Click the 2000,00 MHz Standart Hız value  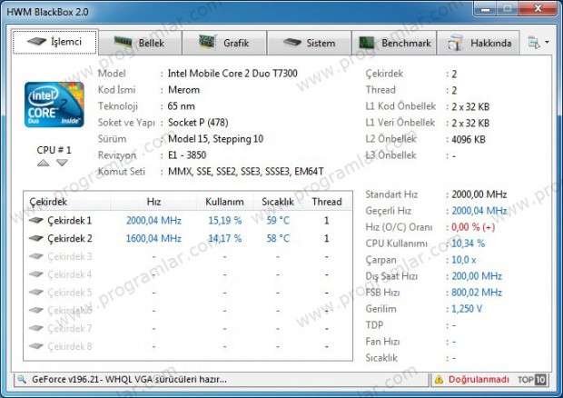479,194
